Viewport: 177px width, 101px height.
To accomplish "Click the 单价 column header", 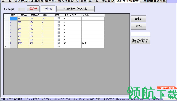I will click(x=72, y=15).
